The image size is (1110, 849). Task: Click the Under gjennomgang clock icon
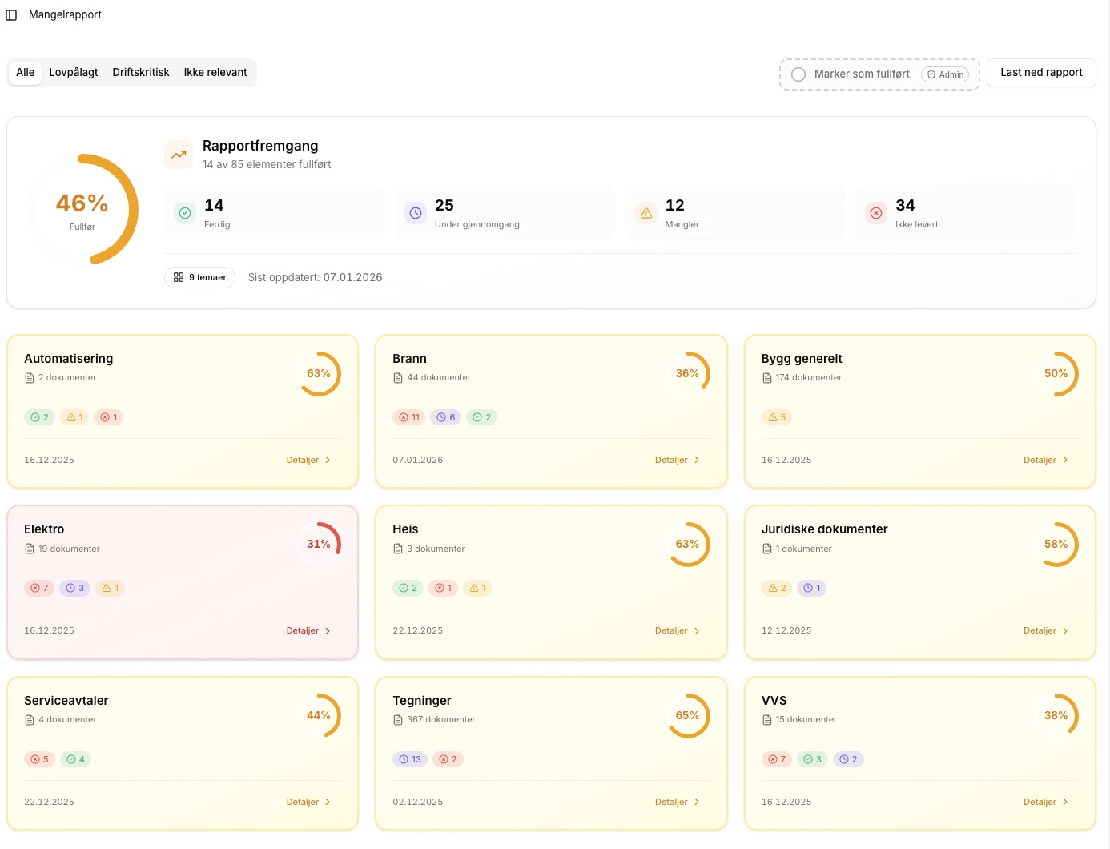(415, 213)
